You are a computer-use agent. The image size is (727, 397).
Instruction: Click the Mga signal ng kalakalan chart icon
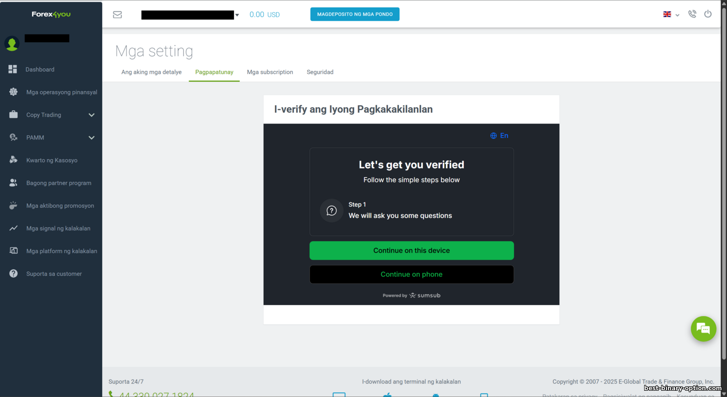[x=14, y=228]
